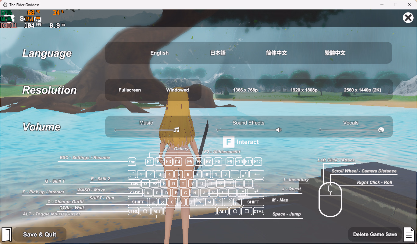Click the F12 key in the keyboard diagram
Viewport: 417px width, 244px height.
point(258,162)
